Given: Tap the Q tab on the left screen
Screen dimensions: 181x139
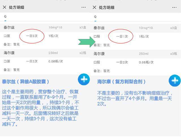Looking at the screenshot, I should (5, 17).
